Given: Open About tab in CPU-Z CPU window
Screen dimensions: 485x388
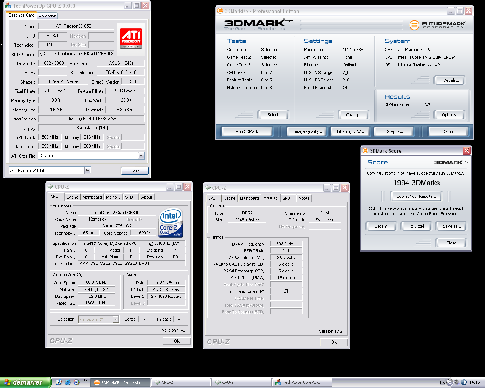Looking at the screenshot, I should (147, 197).
